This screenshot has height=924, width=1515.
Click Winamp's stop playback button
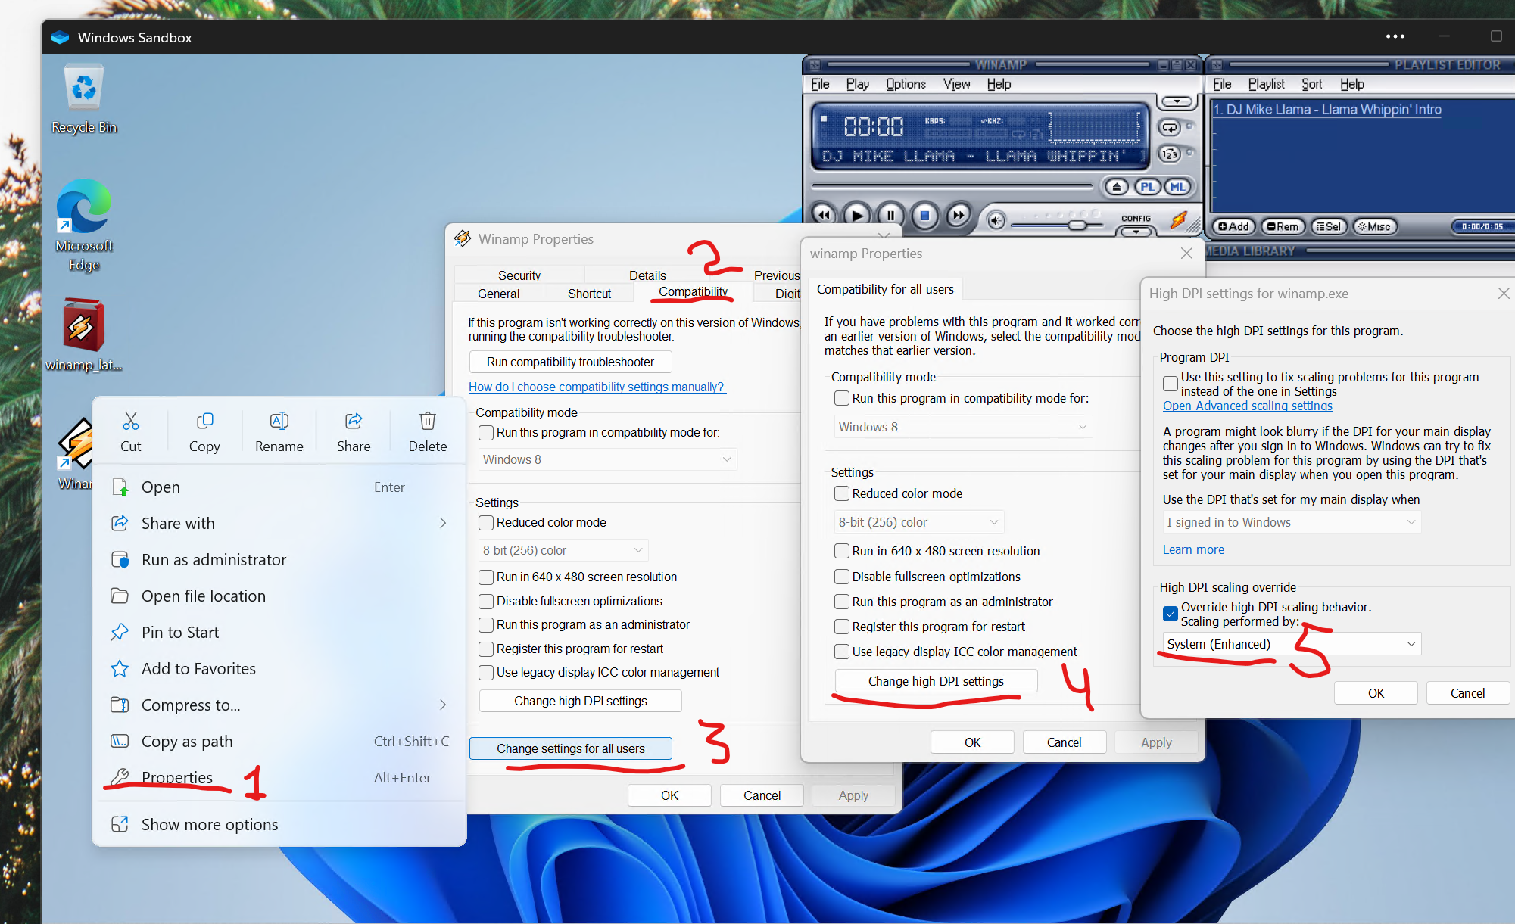(924, 216)
